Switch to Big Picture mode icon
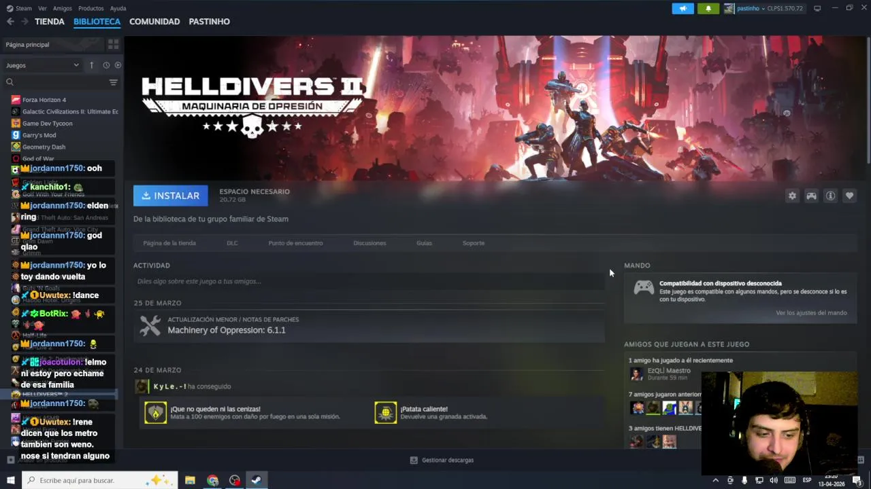 [x=817, y=8]
